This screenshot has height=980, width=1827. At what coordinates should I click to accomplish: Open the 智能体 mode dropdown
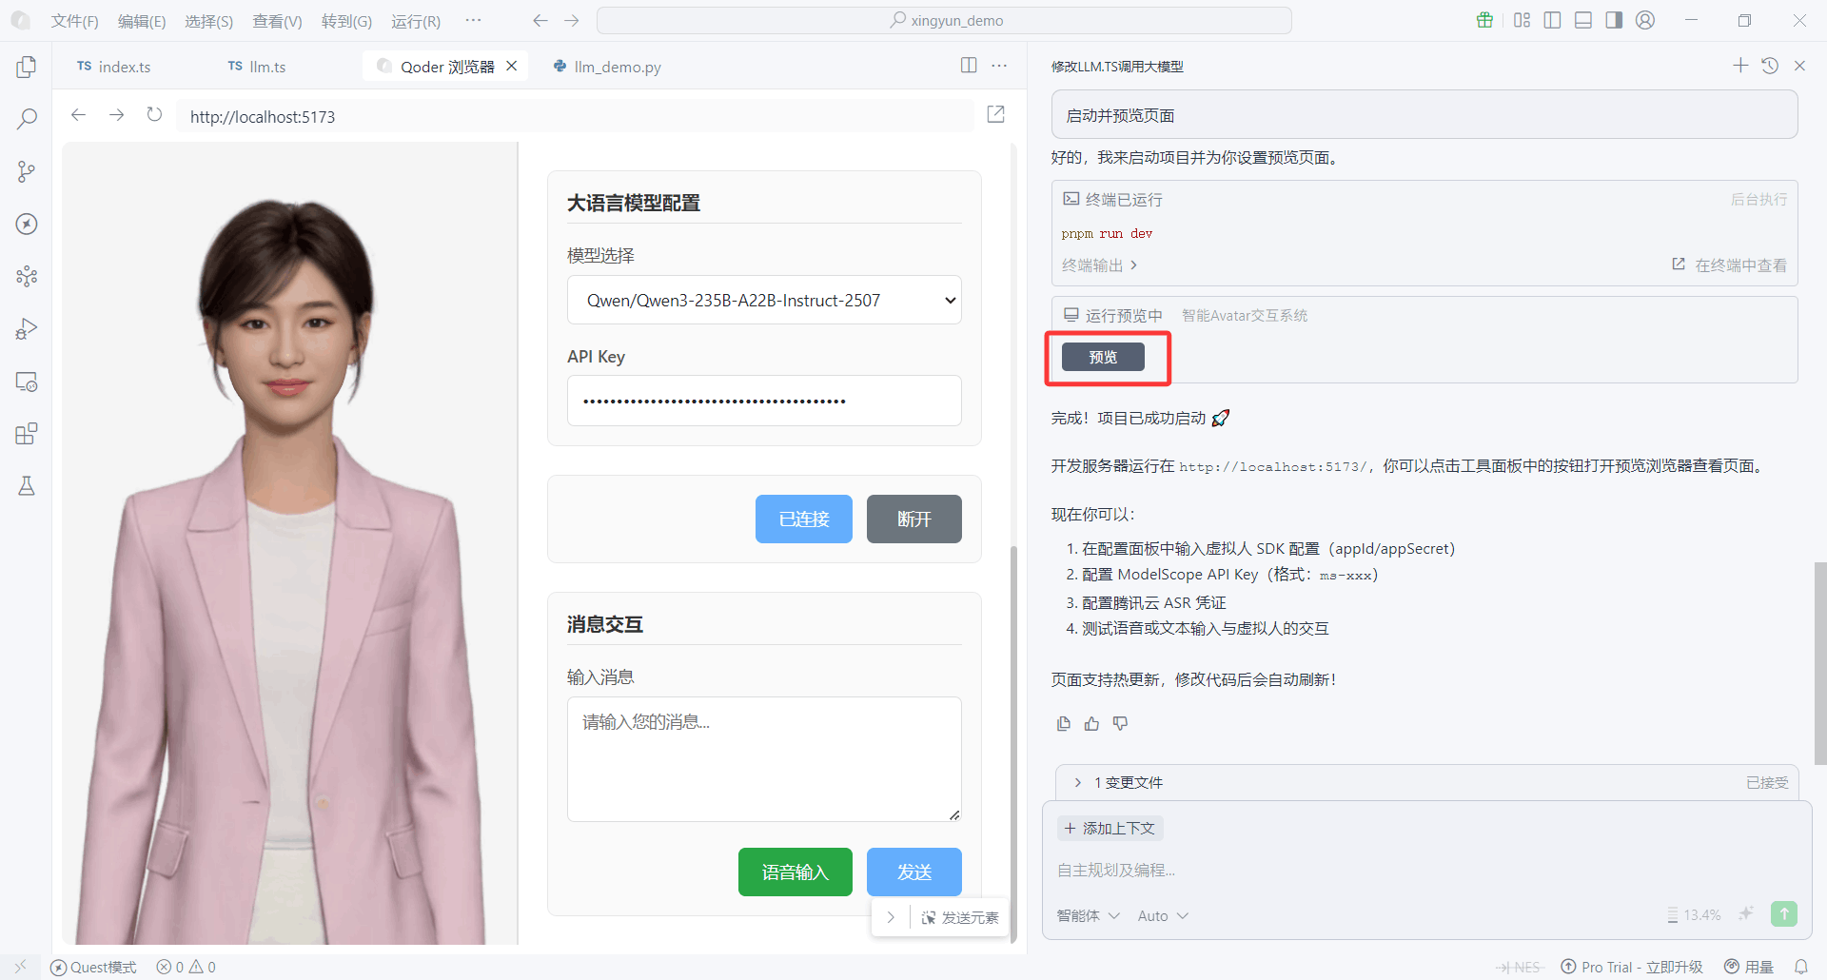click(1089, 915)
